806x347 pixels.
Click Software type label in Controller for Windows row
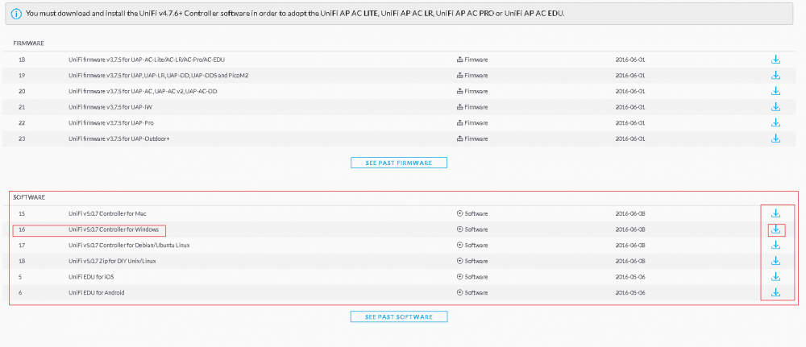tap(472, 229)
